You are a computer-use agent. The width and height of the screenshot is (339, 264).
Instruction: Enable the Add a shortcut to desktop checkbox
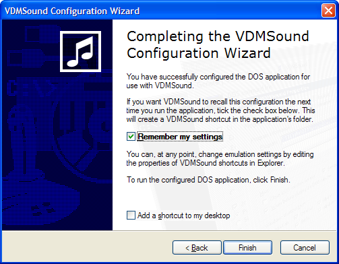(x=131, y=215)
